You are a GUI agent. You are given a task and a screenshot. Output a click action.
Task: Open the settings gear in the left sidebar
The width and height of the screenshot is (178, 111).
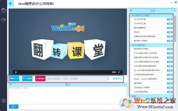[4, 100]
